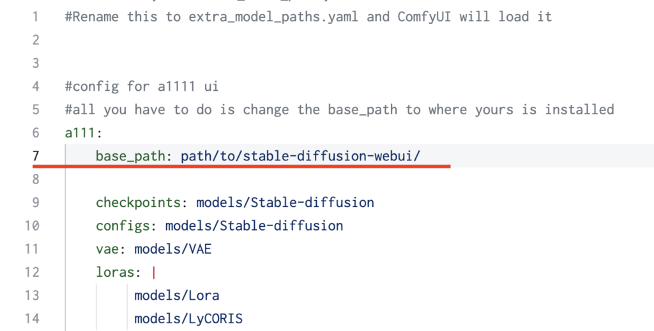Click the red pipe character after loras
654x331 pixels.
(x=154, y=272)
